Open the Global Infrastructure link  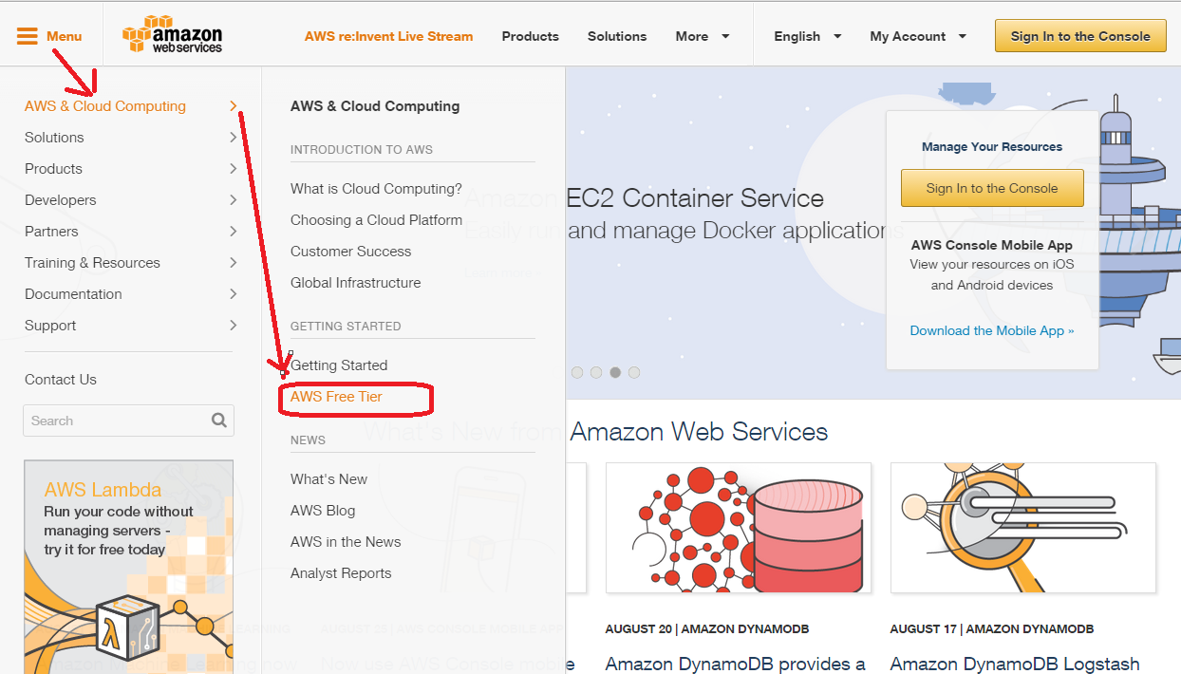[355, 283]
